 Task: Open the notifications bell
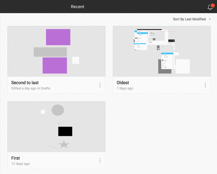coord(210,7)
